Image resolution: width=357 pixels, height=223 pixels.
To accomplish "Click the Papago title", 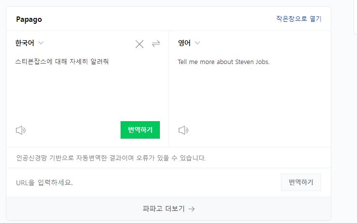I will pos(29,19).
